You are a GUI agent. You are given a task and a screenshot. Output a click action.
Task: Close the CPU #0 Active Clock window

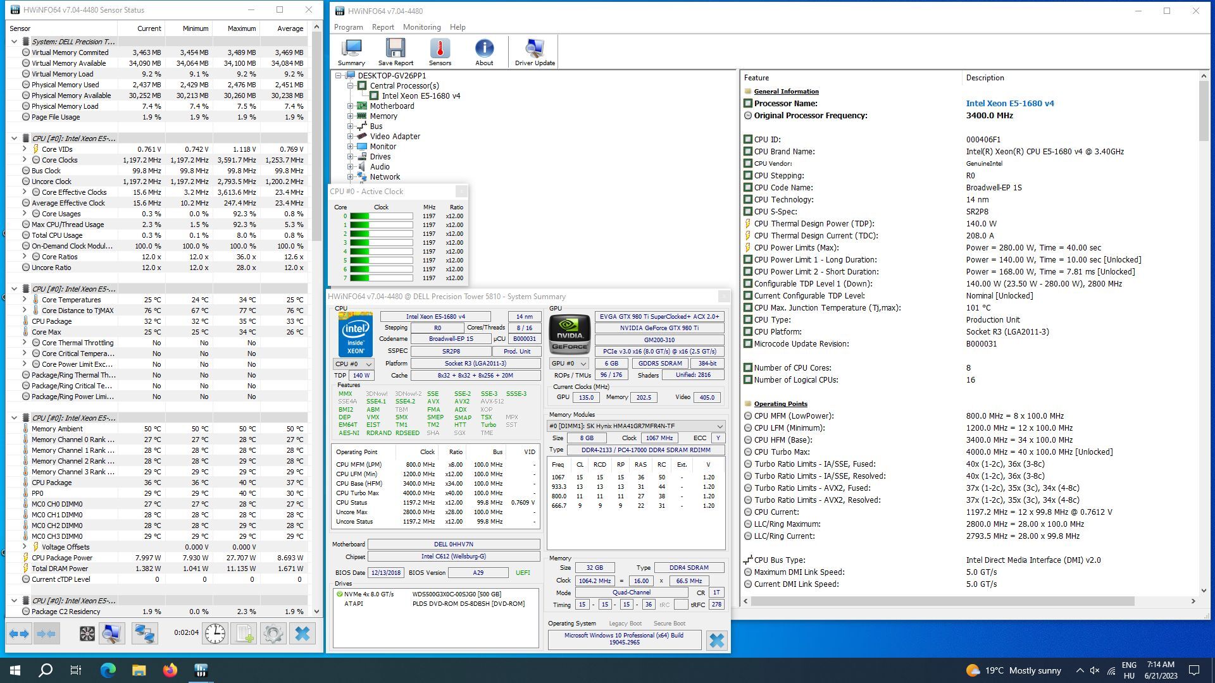[461, 192]
